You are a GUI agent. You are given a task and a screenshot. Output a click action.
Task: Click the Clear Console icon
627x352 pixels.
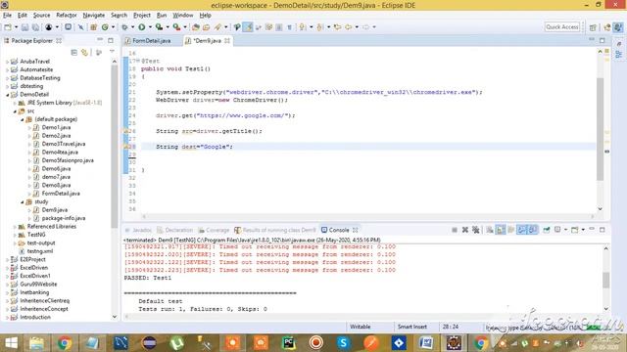point(490,230)
